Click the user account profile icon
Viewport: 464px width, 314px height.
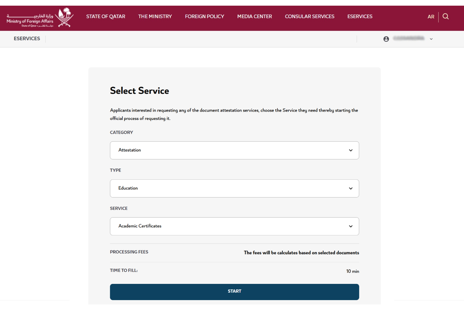[x=386, y=39]
